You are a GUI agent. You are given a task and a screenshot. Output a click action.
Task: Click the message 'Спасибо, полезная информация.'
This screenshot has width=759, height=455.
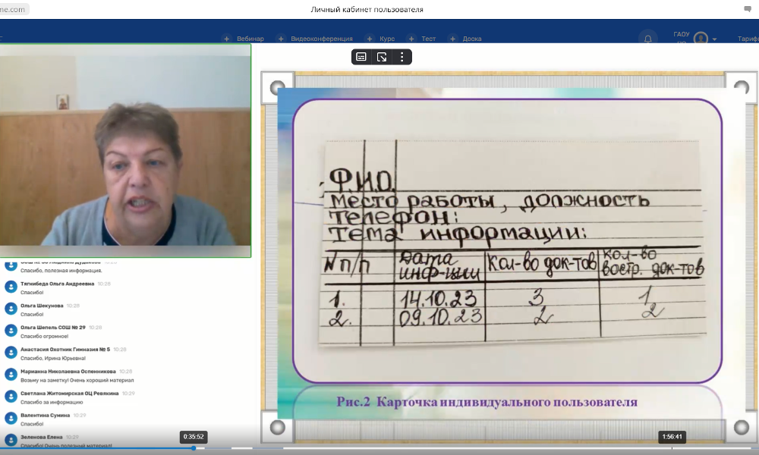pos(61,270)
